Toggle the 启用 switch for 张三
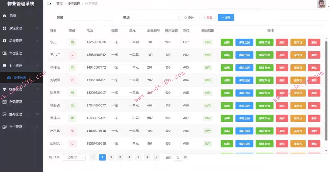This screenshot has height=172, width=330. point(208,42)
